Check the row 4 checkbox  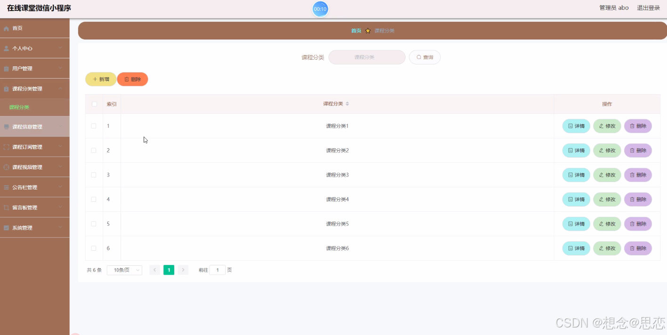click(x=94, y=199)
